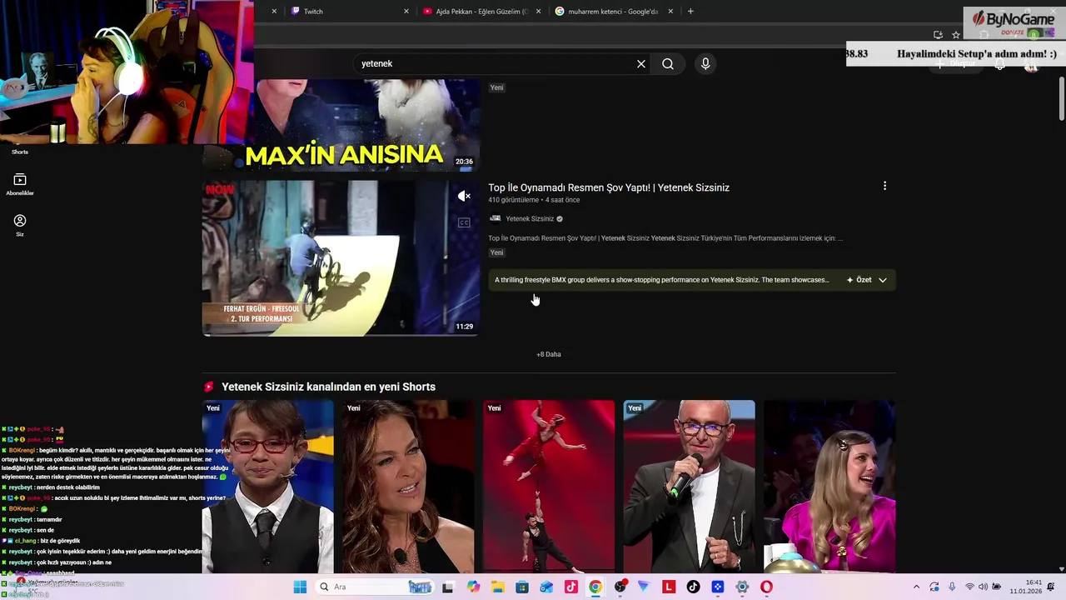Toggle mute on the BMX video preview
The height and width of the screenshot is (600, 1066).
point(464,196)
